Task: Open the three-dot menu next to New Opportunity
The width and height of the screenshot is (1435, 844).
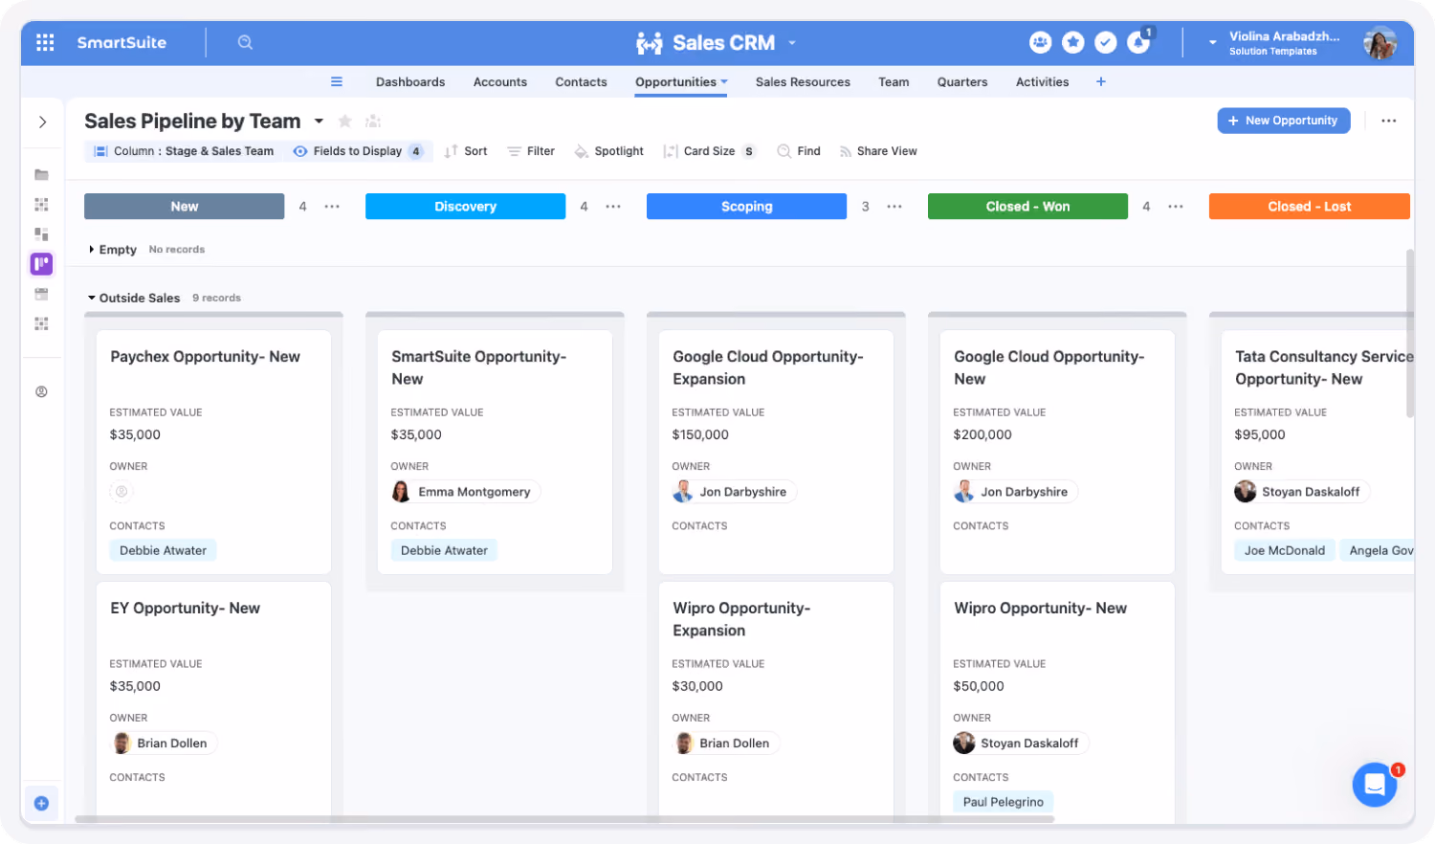Action: [1389, 121]
